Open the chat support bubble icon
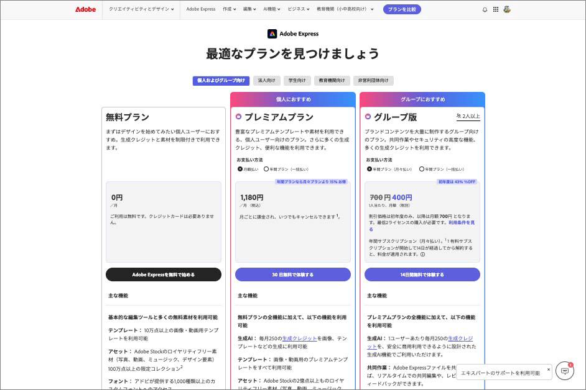 point(565,371)
